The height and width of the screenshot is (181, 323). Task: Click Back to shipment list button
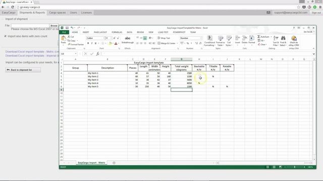[23, 70]
